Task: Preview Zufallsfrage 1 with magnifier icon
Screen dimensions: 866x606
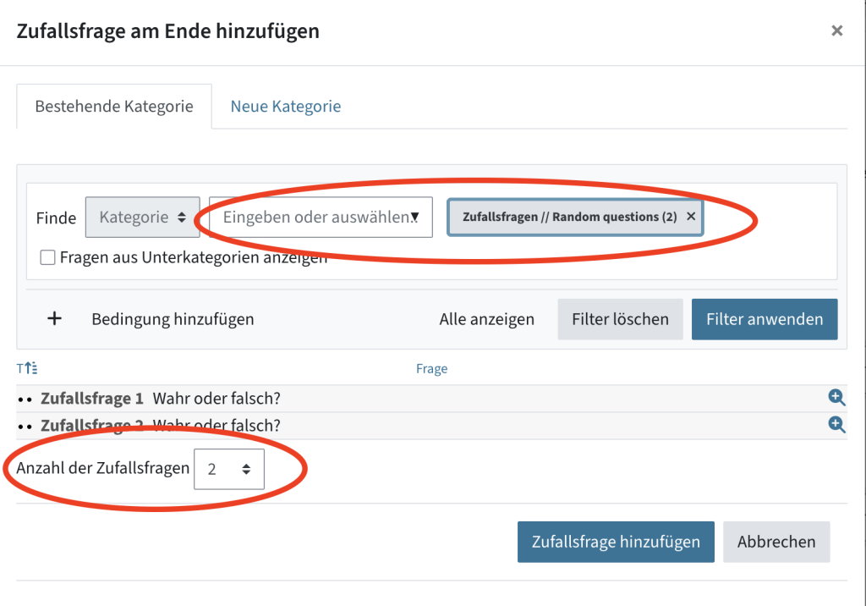Action: click(x=836, y=398)
